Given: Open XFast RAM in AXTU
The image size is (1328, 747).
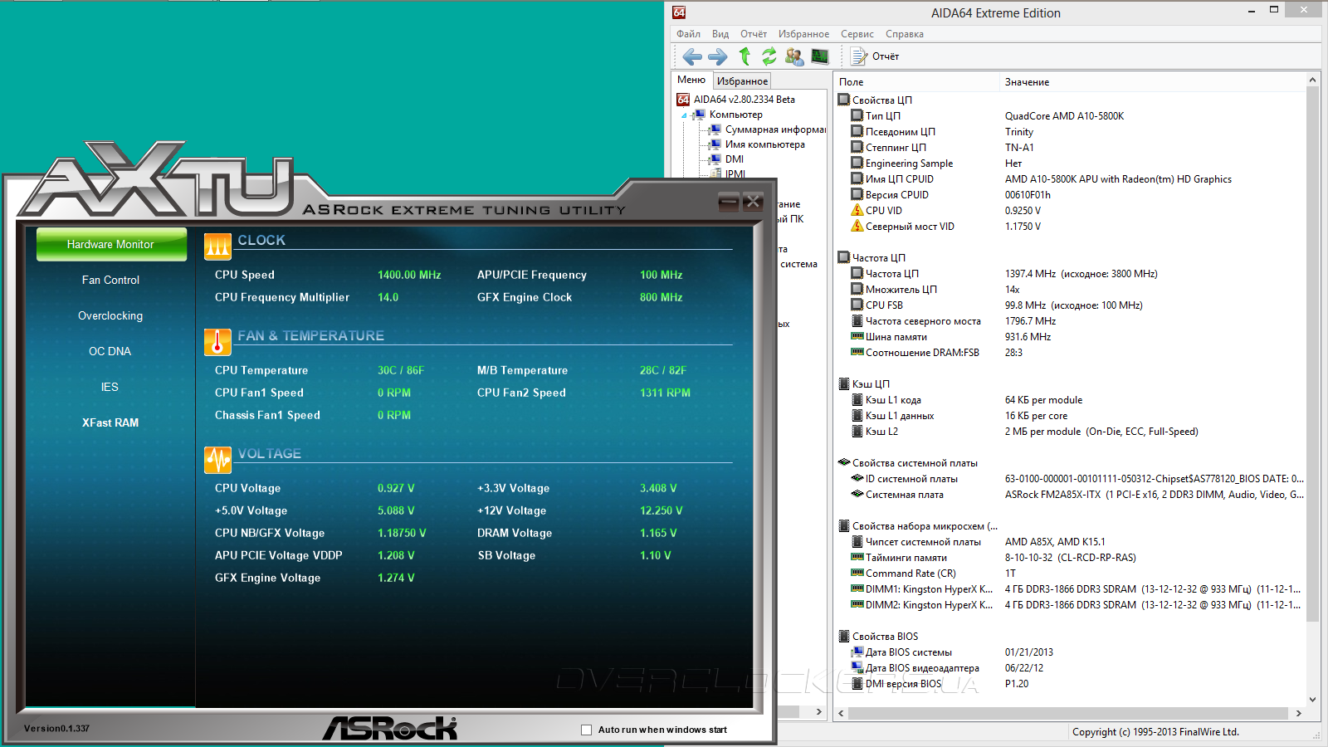Looking at the screenshot, I should click(x=110, y=422).
